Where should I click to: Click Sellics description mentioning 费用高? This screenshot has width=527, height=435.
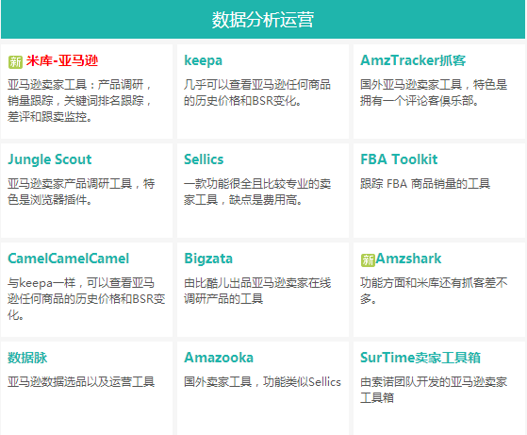(257, 192)
